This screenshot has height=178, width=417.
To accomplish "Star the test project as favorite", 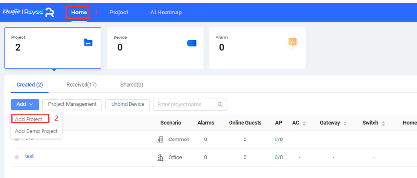I will 17,157.
